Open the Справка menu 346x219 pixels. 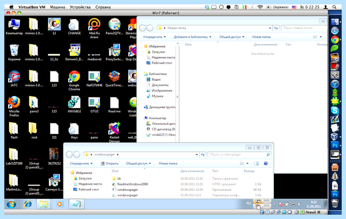coord(103,7)
